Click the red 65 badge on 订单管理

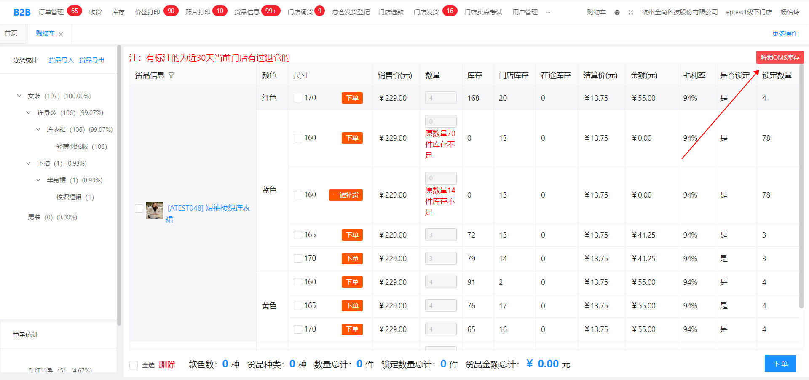pyautogui.click(x=75, y=11)
